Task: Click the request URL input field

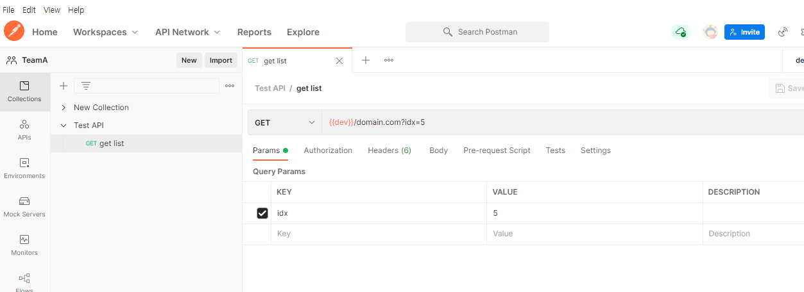Action: tap(563, 122)
